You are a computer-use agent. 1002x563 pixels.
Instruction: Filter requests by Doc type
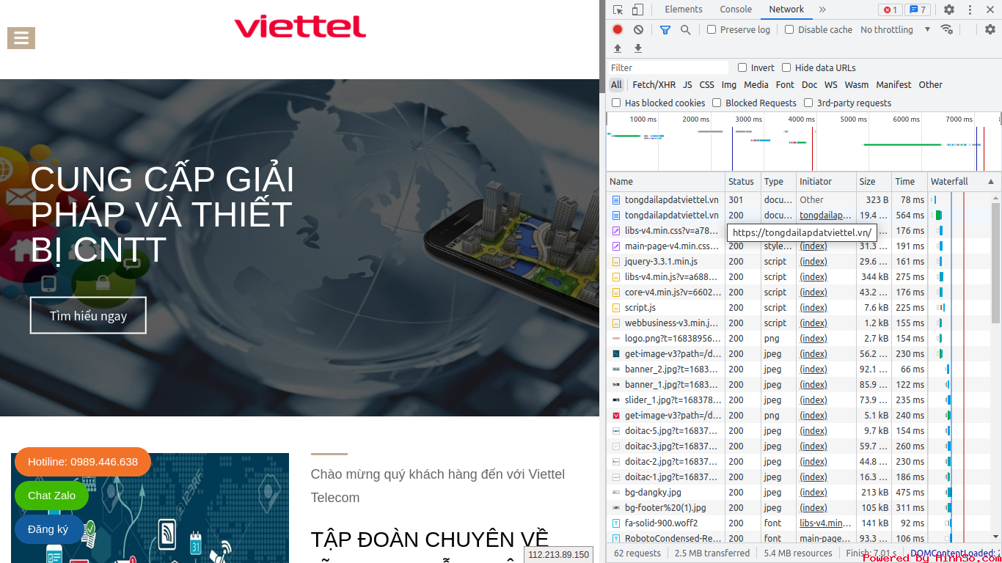809,85
